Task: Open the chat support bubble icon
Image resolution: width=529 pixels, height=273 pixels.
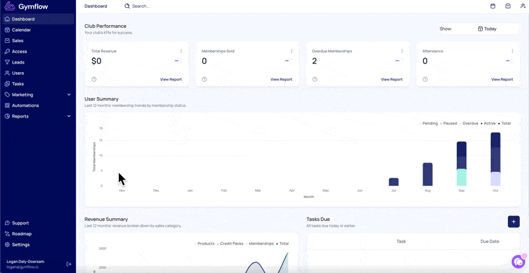Action: [518, 261]
